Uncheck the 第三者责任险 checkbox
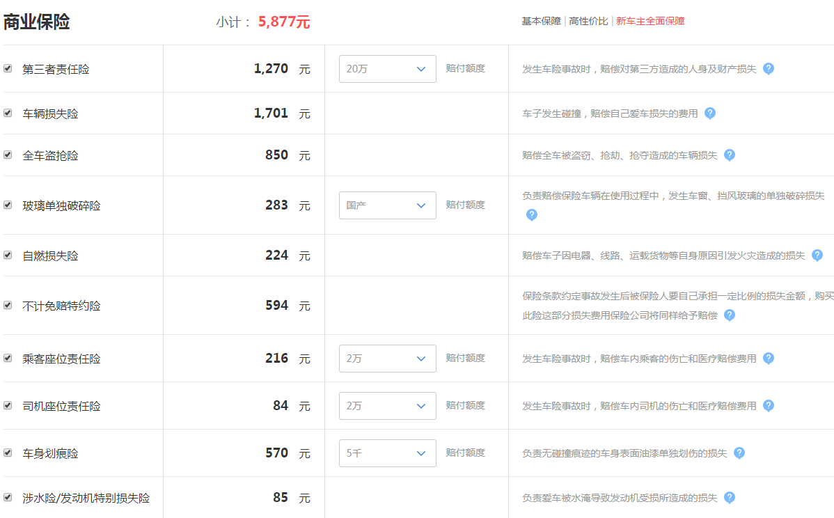834x518 pixels. (8, 69)
